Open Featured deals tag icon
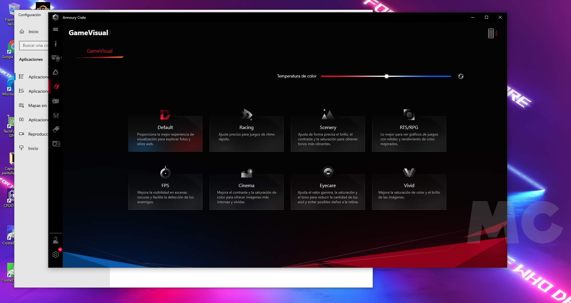 (56, 130)
